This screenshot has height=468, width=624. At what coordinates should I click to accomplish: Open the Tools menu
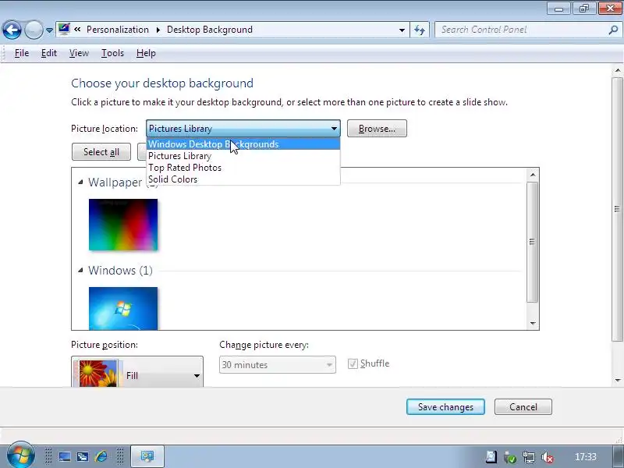[x=112, y=53]
